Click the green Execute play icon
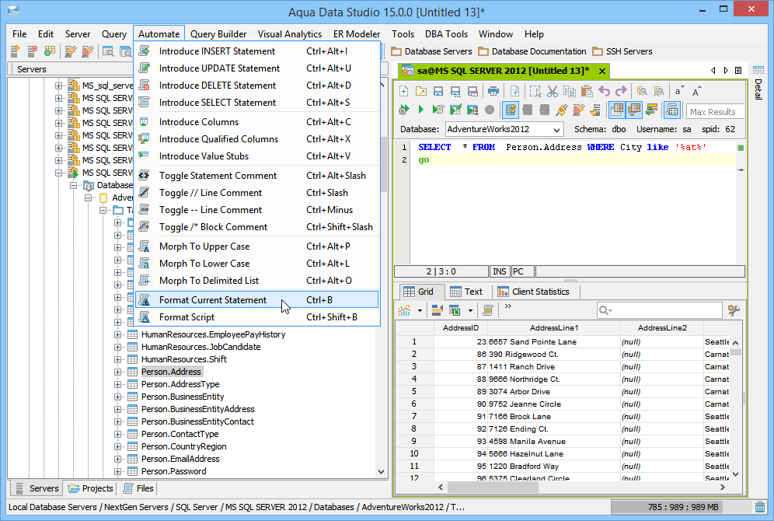 420,110
